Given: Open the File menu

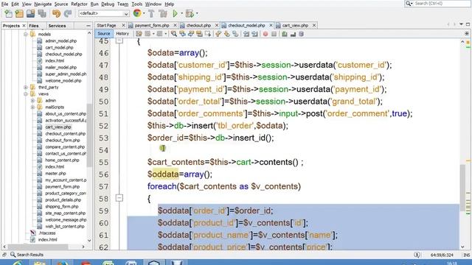Looking at the screenshot, I should [x=5, y=4].
